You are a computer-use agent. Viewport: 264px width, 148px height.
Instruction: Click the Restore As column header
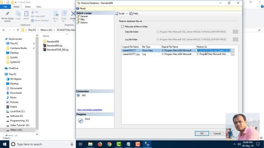coord(202,47)
